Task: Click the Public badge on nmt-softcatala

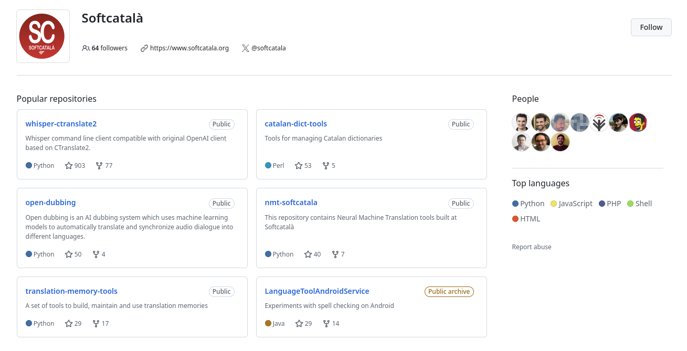Action: point(461,204)
